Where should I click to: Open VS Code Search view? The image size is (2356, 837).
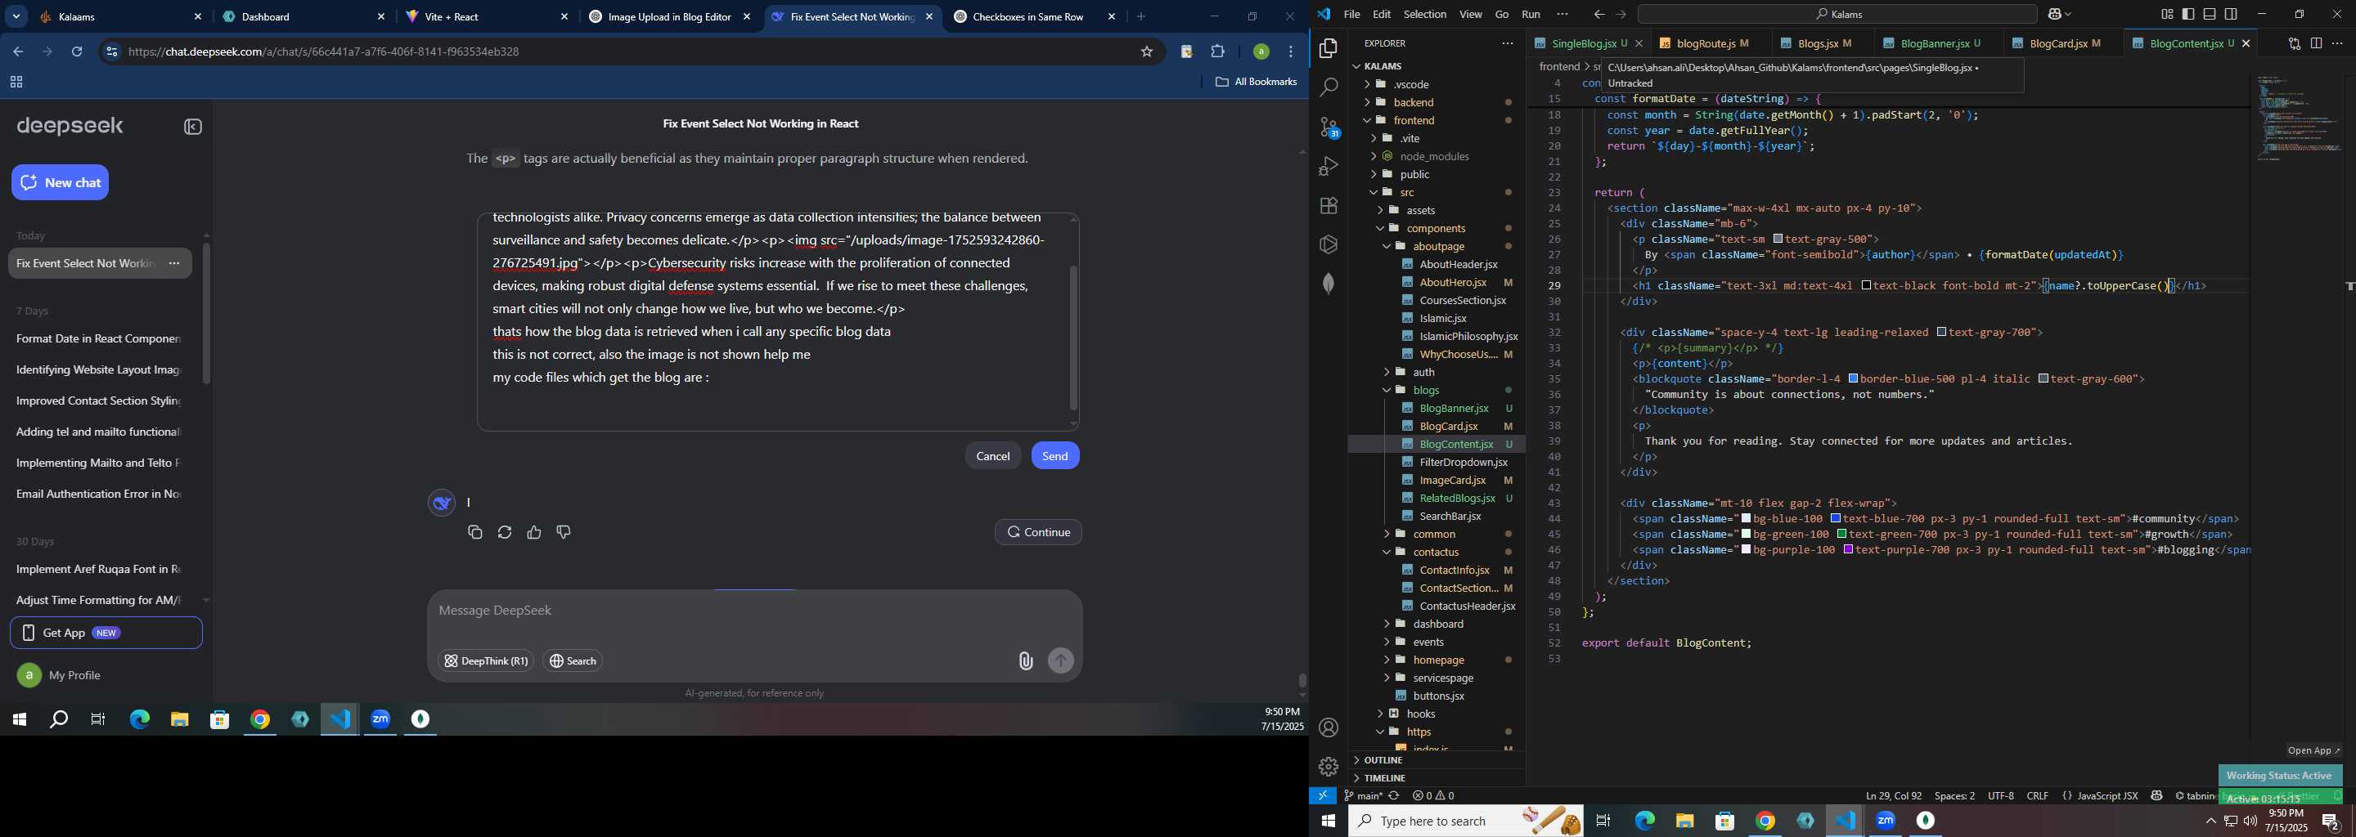1329,87
